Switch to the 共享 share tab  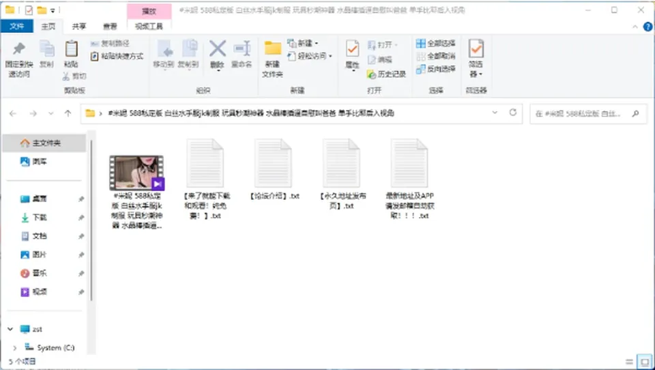(x=79, y=27)
